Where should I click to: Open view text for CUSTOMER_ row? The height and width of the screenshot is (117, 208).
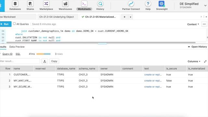[153, 74]
